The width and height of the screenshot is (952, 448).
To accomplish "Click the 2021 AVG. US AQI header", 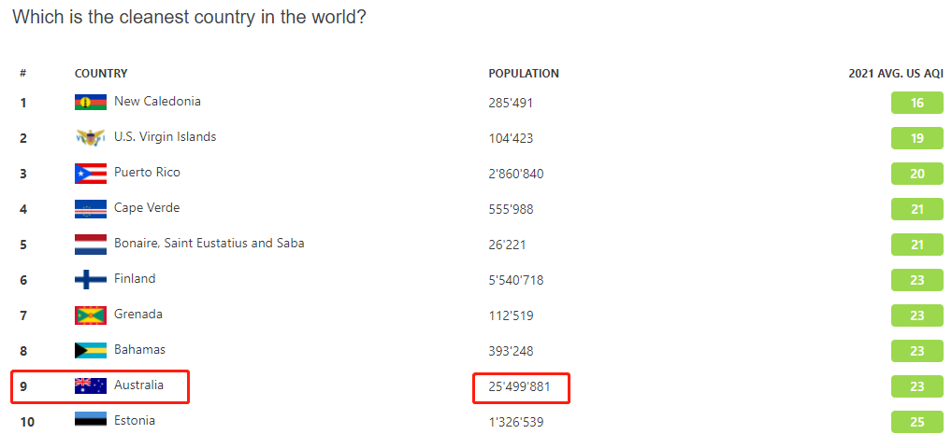I will click(x=896, y=74).
